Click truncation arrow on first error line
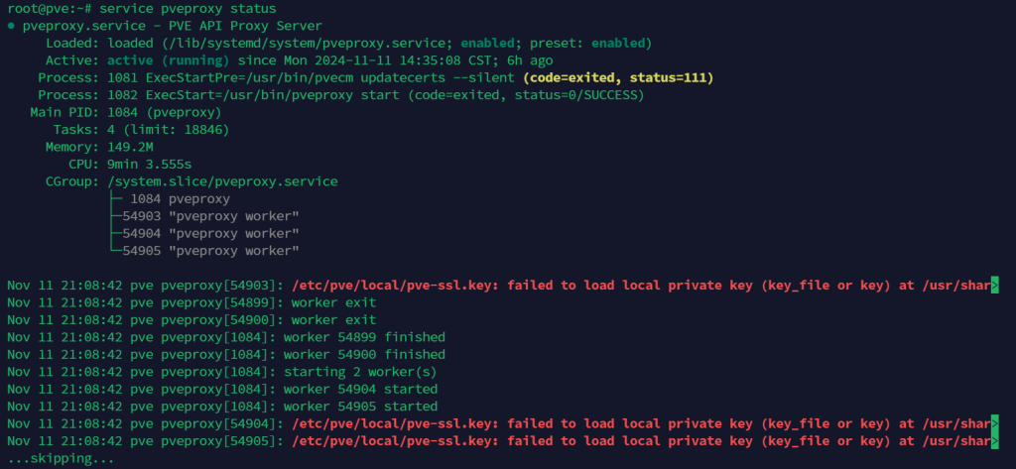This screenshot has height=469, width=1016. [x=994, y=285]
